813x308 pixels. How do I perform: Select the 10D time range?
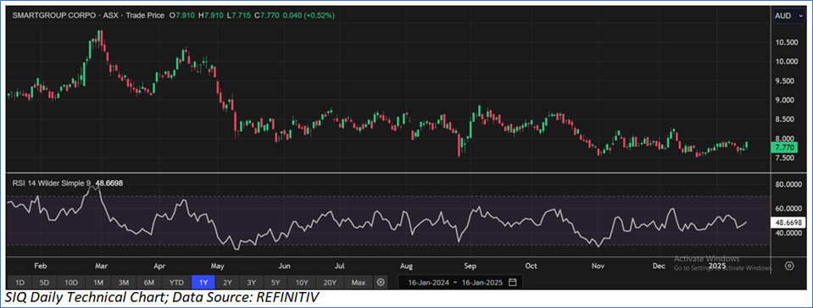tap(71, 283)
